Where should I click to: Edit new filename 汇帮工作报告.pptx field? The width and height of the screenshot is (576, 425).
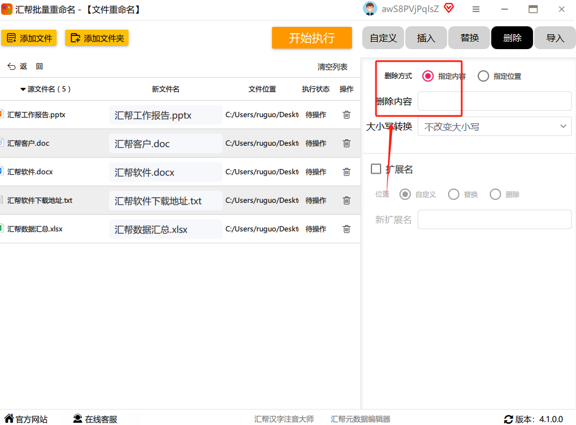tap(166, 115)
